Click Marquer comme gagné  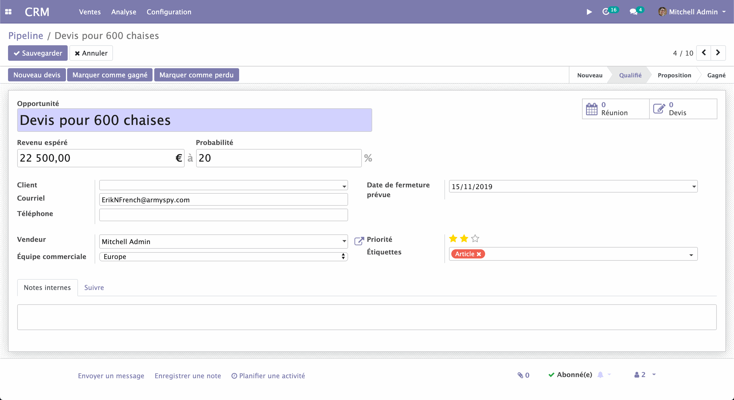point(110,74)
